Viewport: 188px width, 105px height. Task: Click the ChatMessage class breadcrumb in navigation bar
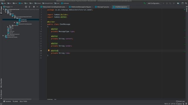(x=65, y=3)
